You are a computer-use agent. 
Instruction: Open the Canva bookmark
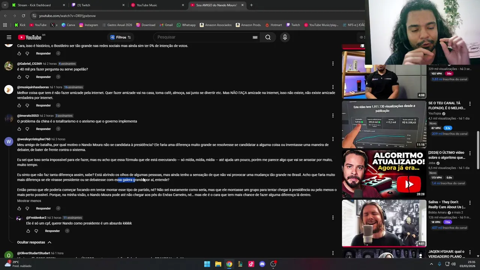pyautogui.click(x=68, y=25)
